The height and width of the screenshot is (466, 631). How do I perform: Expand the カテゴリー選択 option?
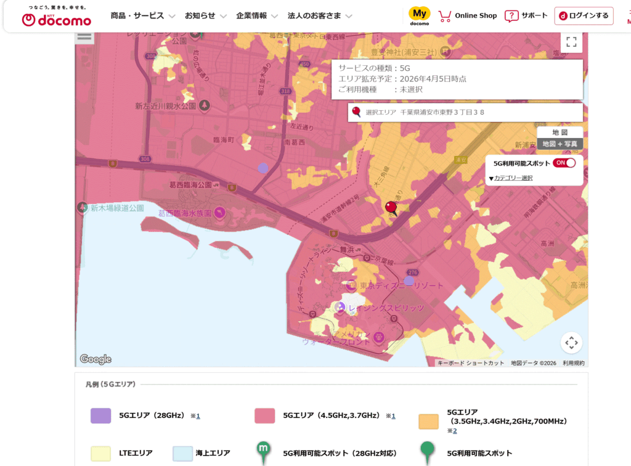pyautogui.click(x=513, y=178)
